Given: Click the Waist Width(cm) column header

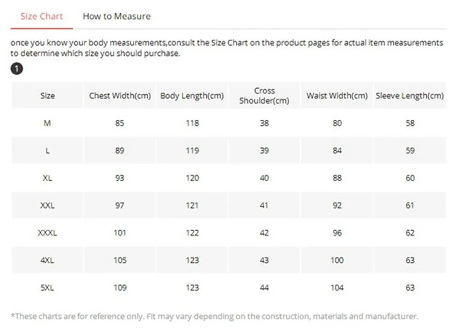Looking at the screenshot, I should tap(337, 96).
